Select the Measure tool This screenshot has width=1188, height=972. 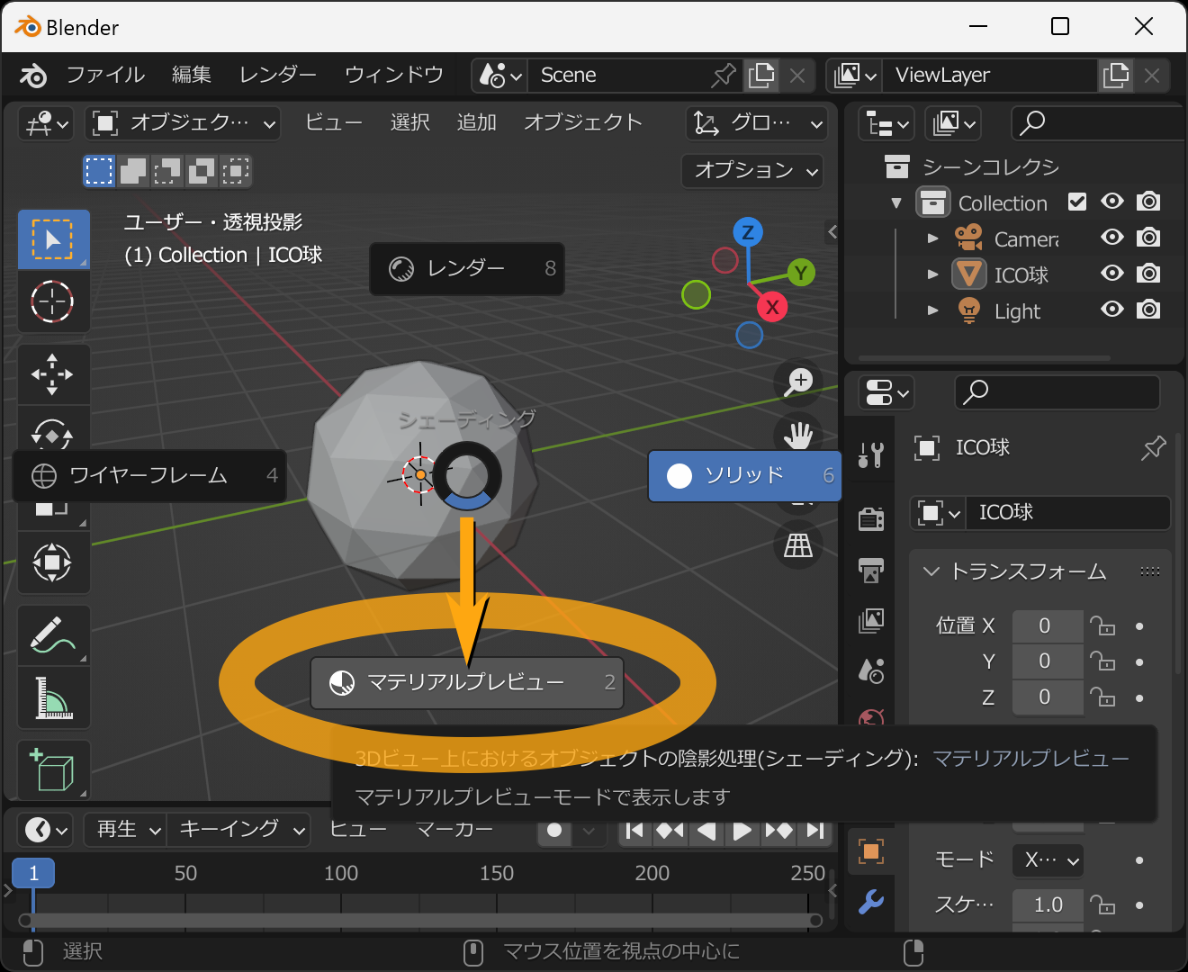[53, 697]
